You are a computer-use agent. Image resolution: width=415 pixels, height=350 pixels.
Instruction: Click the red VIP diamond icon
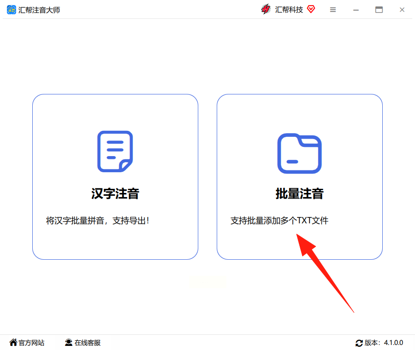311,9
